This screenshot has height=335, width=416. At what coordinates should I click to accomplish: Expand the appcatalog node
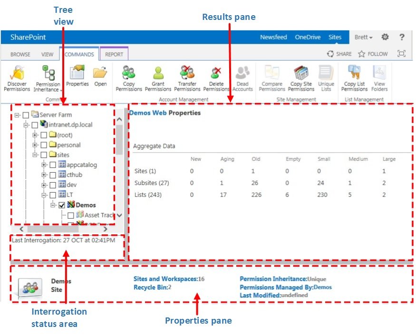click(44, 165)
